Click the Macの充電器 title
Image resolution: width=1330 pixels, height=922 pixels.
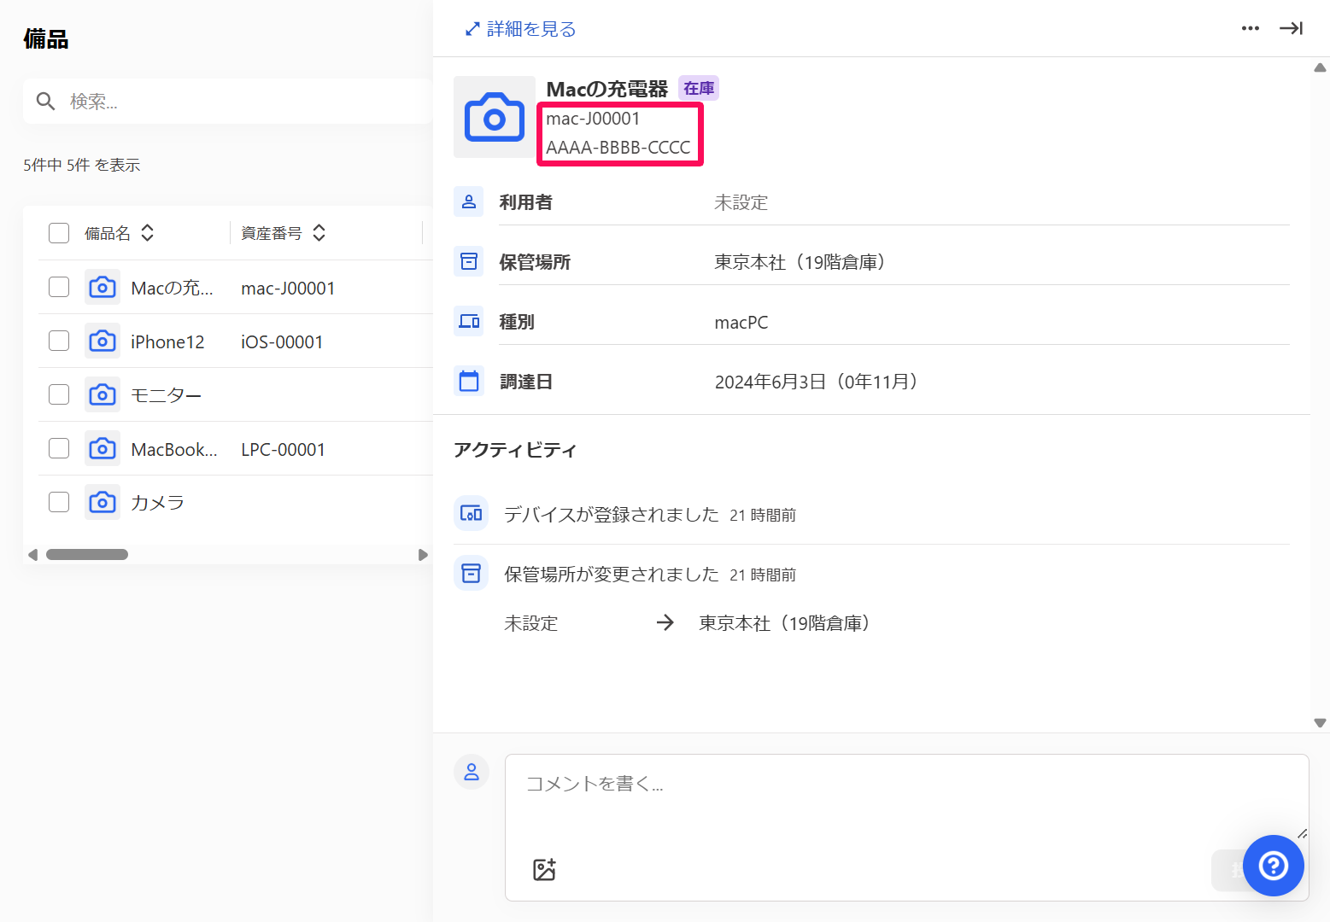click(x=607, y=89)
